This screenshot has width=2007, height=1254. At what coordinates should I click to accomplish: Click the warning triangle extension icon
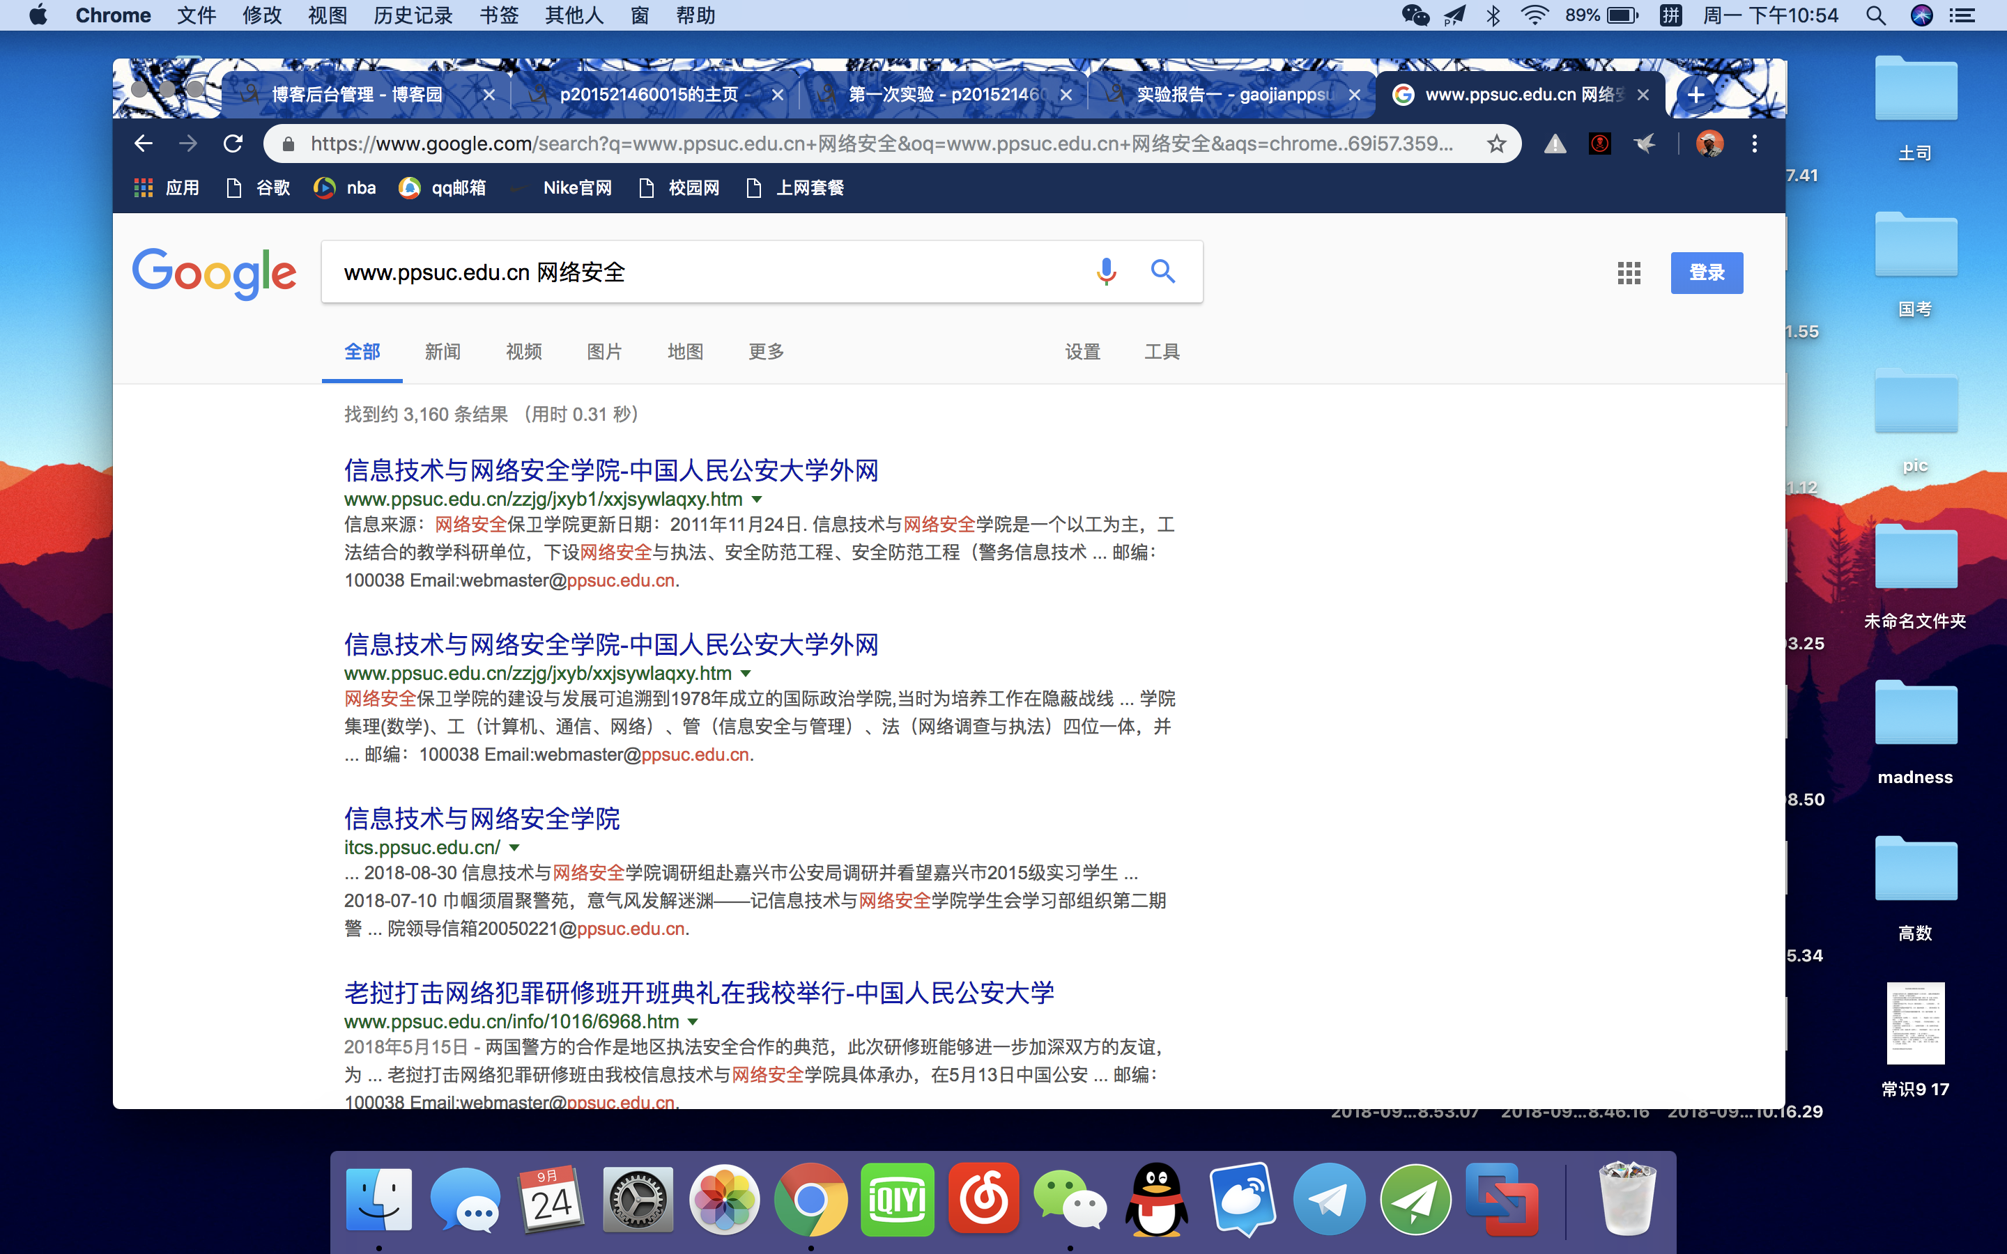(1555, 144)
